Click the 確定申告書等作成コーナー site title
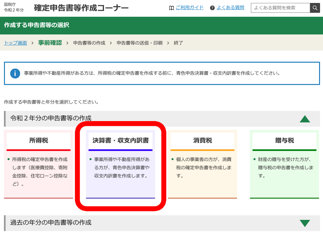 point(81,8)
